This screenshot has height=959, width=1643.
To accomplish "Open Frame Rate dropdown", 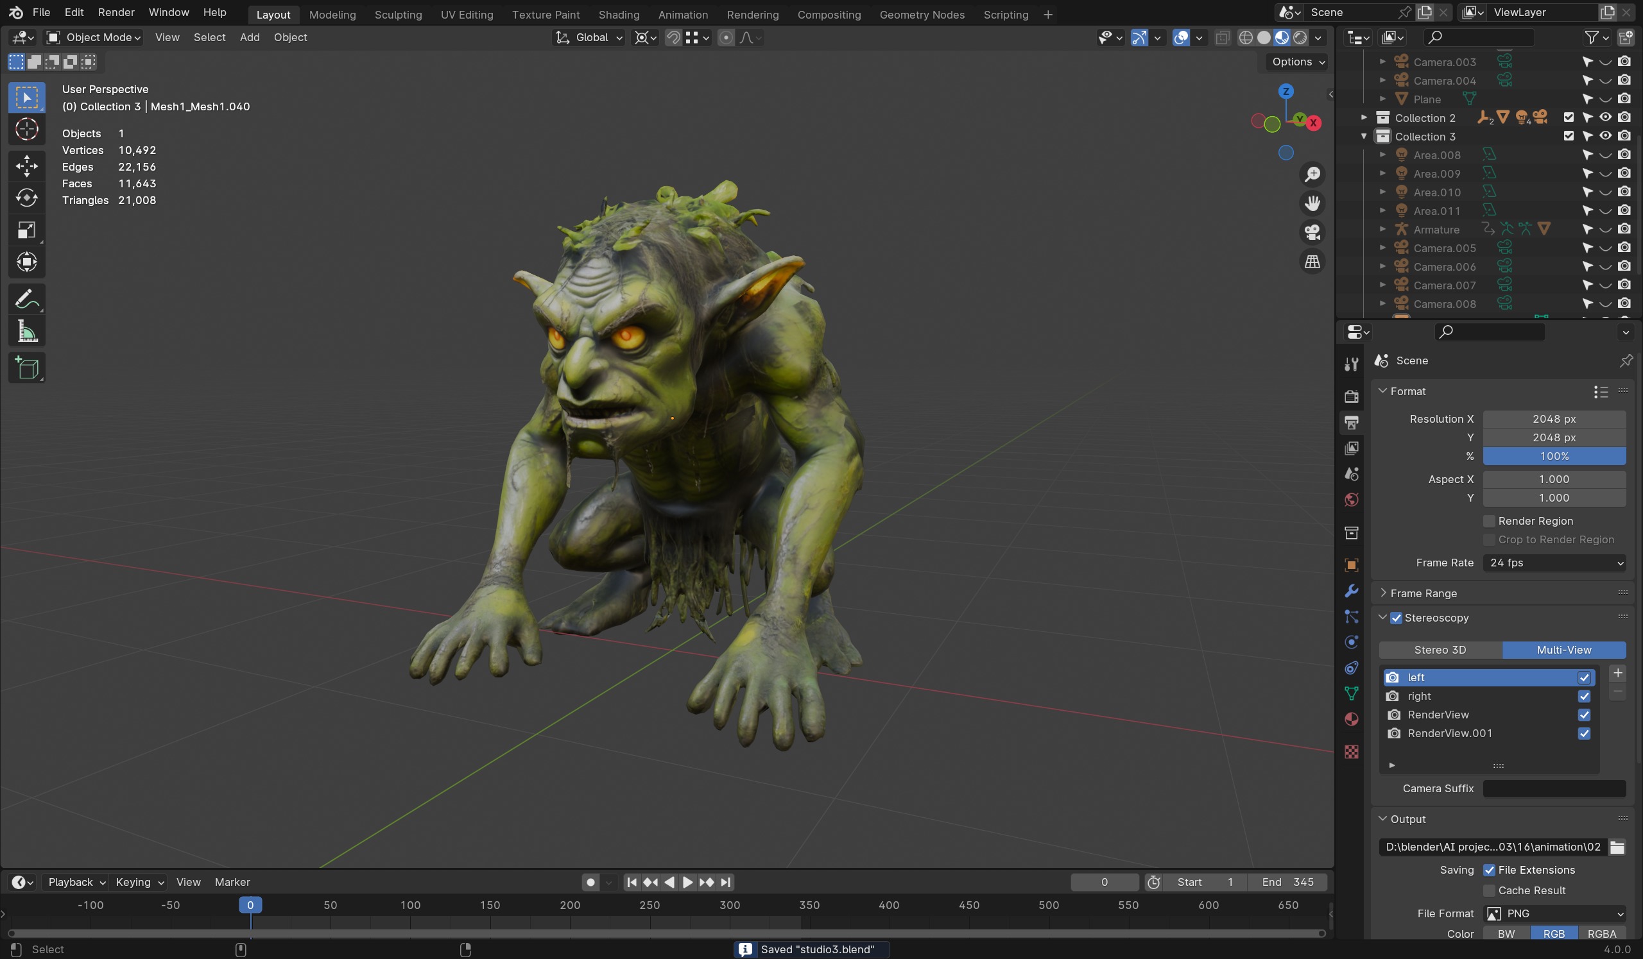I will pyautogui.click(x=1554, y=563).
